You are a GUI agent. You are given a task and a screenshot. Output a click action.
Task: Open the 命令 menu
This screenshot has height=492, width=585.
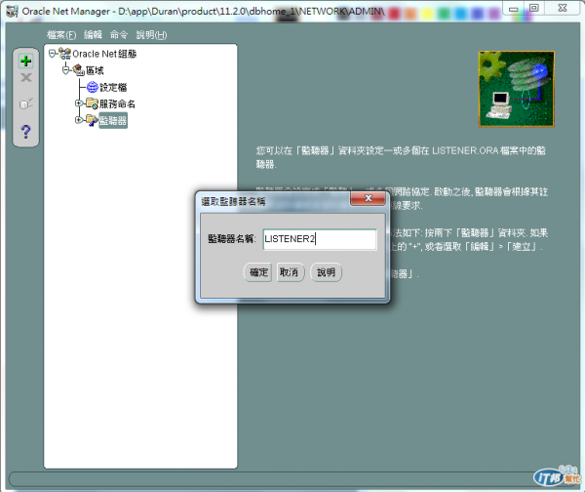coord(119,35)
